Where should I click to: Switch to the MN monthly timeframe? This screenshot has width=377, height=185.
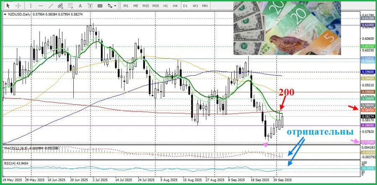[x=205, y=6]
